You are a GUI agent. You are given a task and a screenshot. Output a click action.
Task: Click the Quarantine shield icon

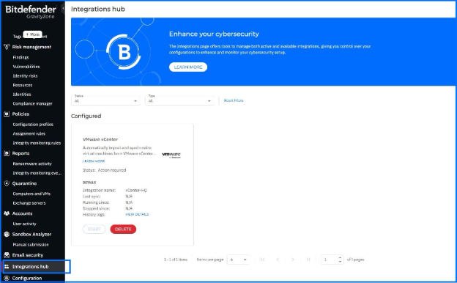point(7,183)
